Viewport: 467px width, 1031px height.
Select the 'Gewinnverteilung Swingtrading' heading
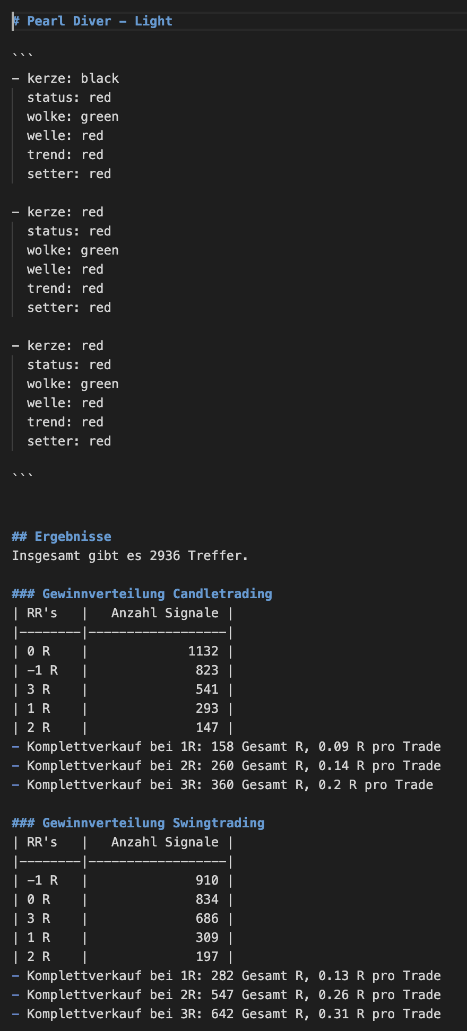tap(153, 823)
